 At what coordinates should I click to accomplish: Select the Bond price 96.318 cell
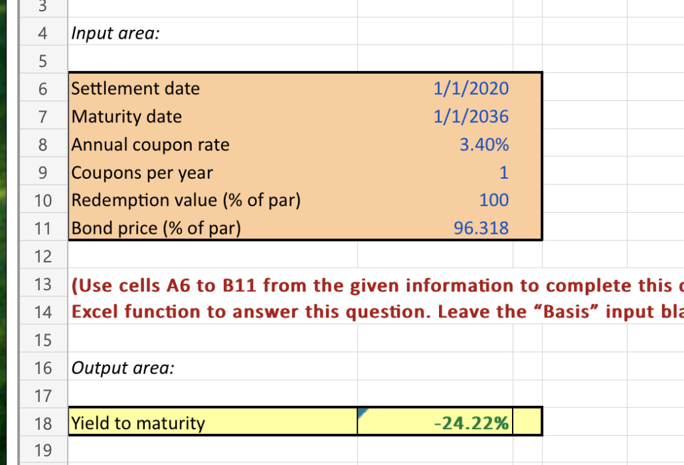click(435, 228)
